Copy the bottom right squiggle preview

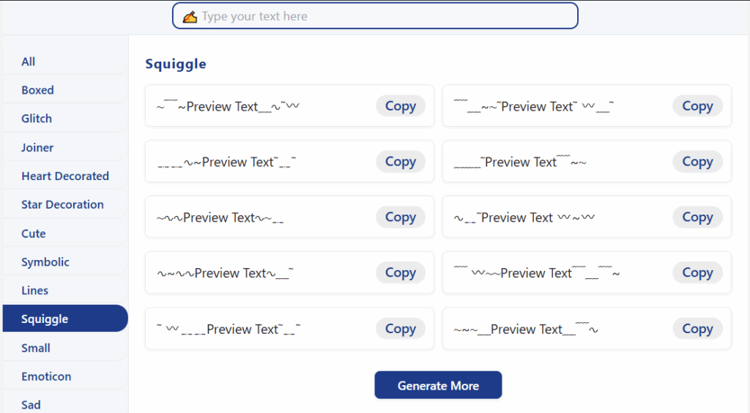click(x=697, y=329)
